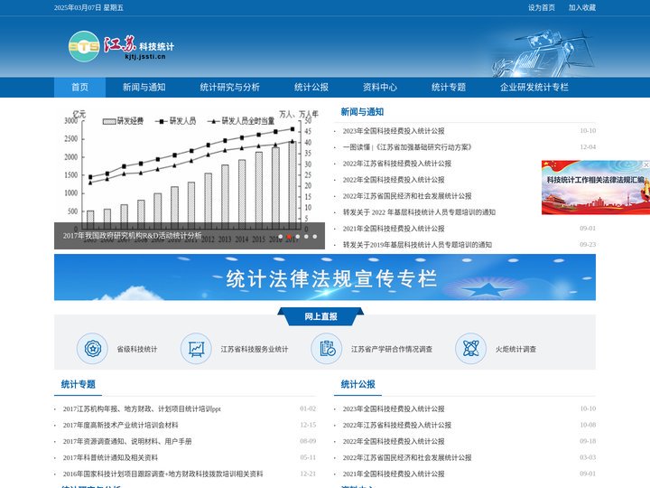The height and width of the screenshot is (488, 650).
Task: Open news item 2022年江苏省国民经济和社会发展统计公报 in 新闻与通知
Action: [x=407, y=196]
